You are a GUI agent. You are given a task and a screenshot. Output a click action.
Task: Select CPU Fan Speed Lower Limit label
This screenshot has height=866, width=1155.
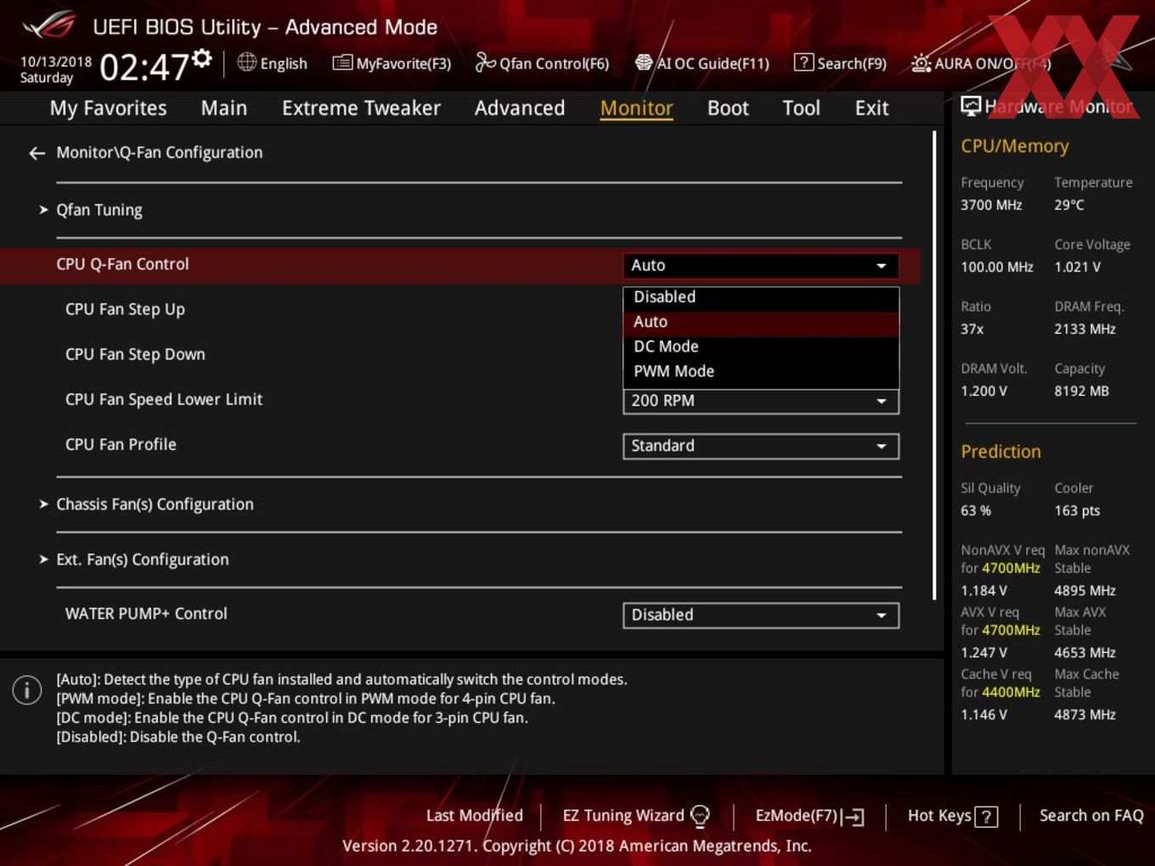[164, 399]
